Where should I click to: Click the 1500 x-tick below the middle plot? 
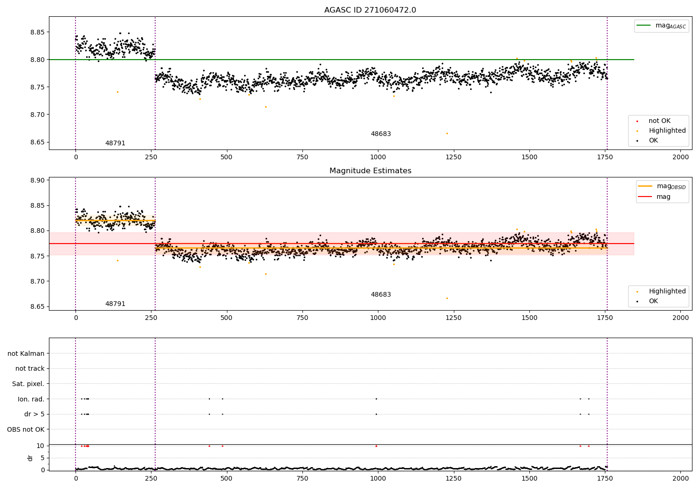[529, 318]
